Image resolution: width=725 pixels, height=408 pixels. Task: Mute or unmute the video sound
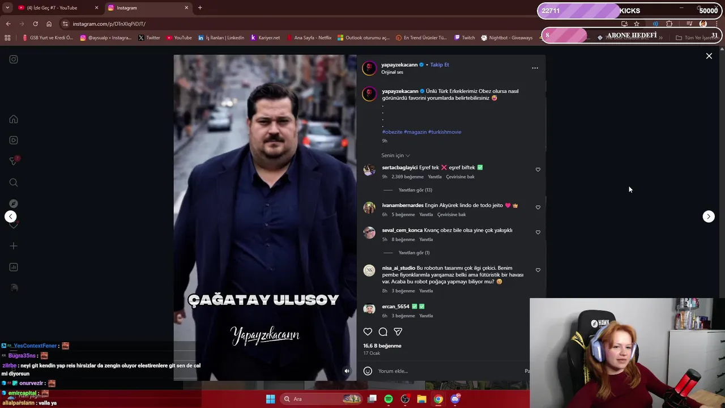click(x=347, y=371)
